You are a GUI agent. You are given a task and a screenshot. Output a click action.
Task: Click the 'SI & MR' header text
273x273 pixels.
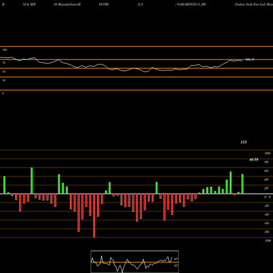coord(29,4)
